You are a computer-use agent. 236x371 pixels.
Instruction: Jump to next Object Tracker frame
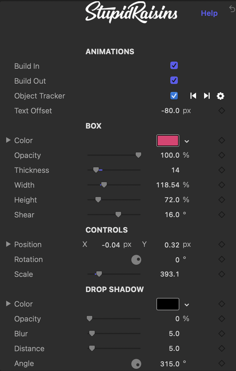tap(207, 96)
